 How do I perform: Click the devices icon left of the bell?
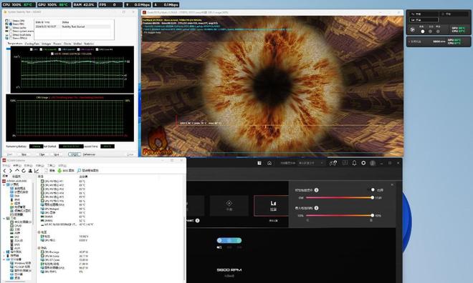coord(333,163)
